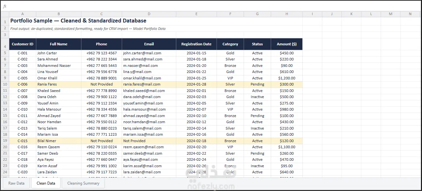
Task: Click date 2024-01-18
Action: click(196, 59)
